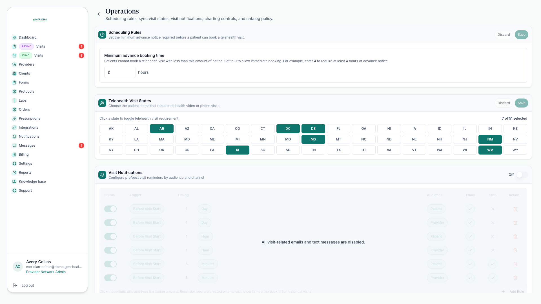Navigate to Messages
Screen dimensions: 541x304
pos(47,146)
